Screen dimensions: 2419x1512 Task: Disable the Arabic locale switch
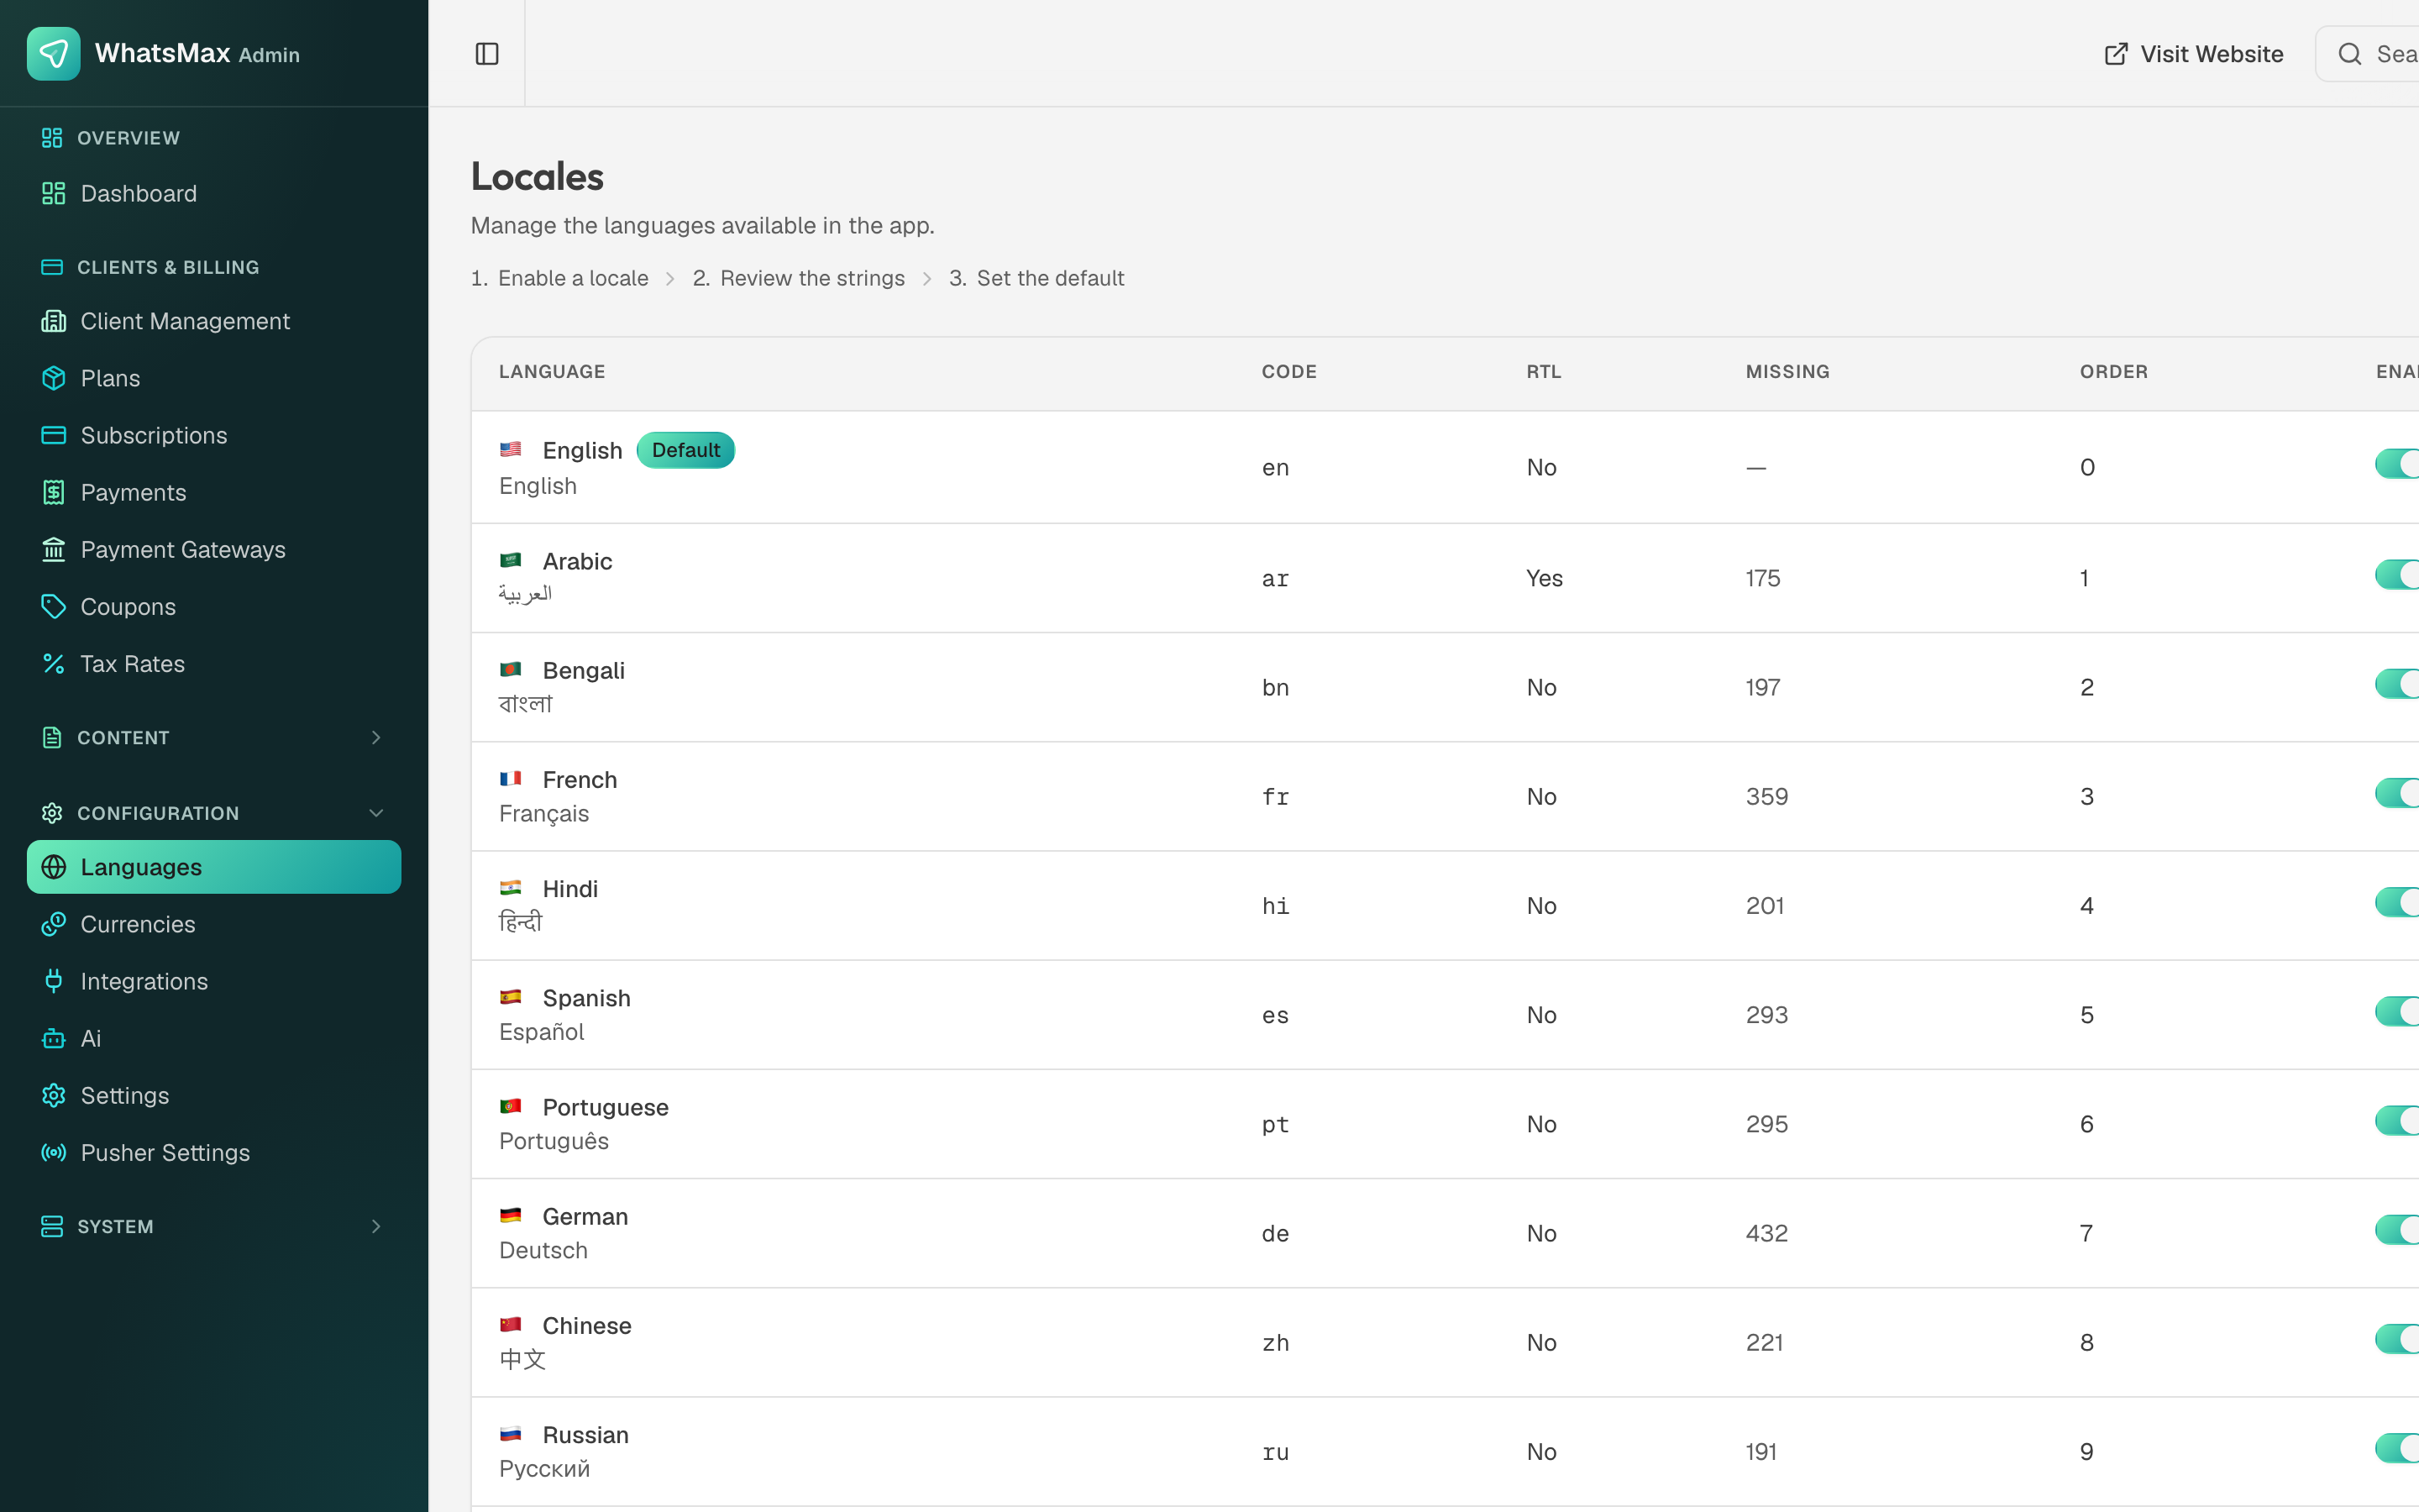[x=2397, y=575]
